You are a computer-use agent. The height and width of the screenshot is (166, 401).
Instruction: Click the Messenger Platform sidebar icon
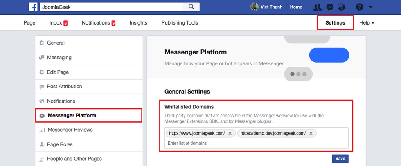click(x=42, y=116)
